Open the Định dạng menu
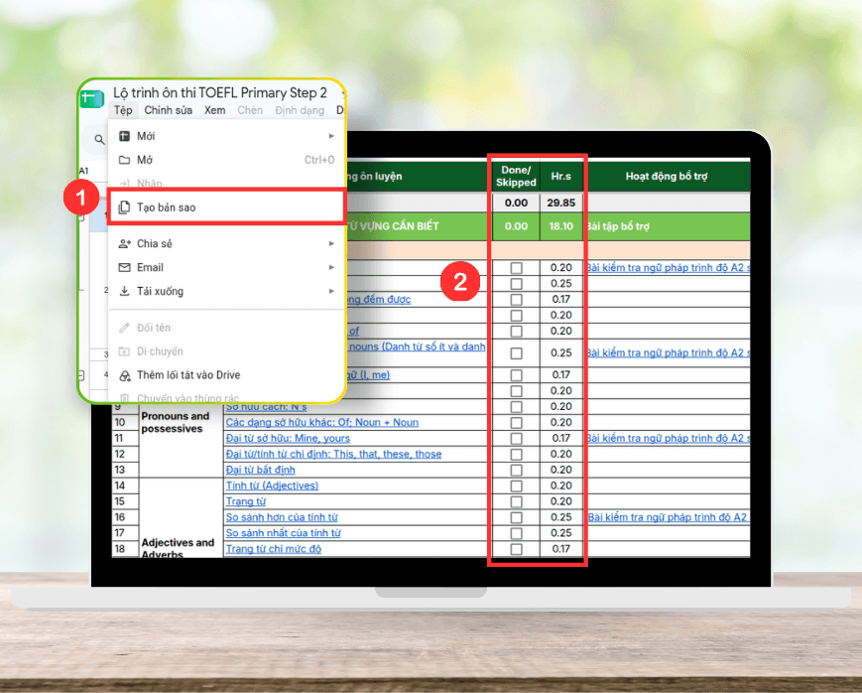 (300, 110)
